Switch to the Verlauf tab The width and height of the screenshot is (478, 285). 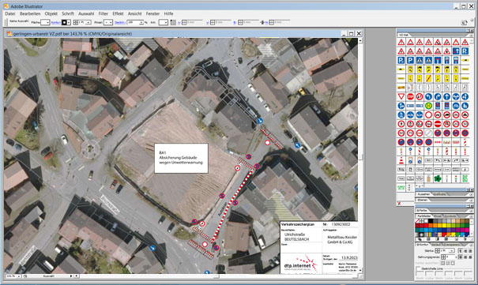tap(436, 245)
